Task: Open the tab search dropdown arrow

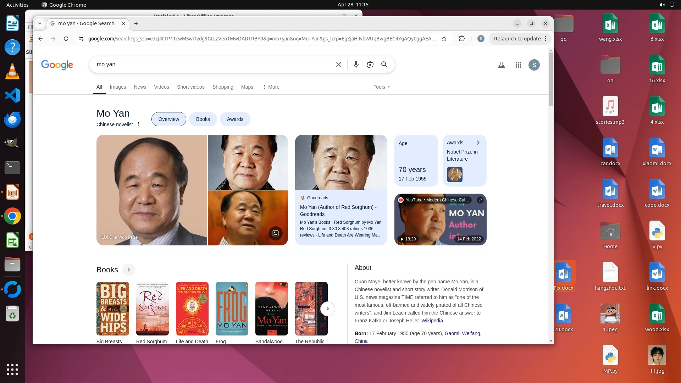Action: [x=40, y=23]
